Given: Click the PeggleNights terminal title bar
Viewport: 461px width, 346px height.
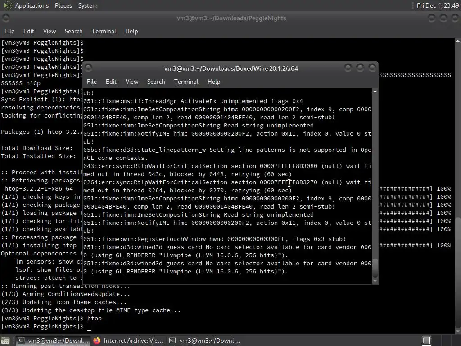Looking at the screenshot, I should 231,18.
